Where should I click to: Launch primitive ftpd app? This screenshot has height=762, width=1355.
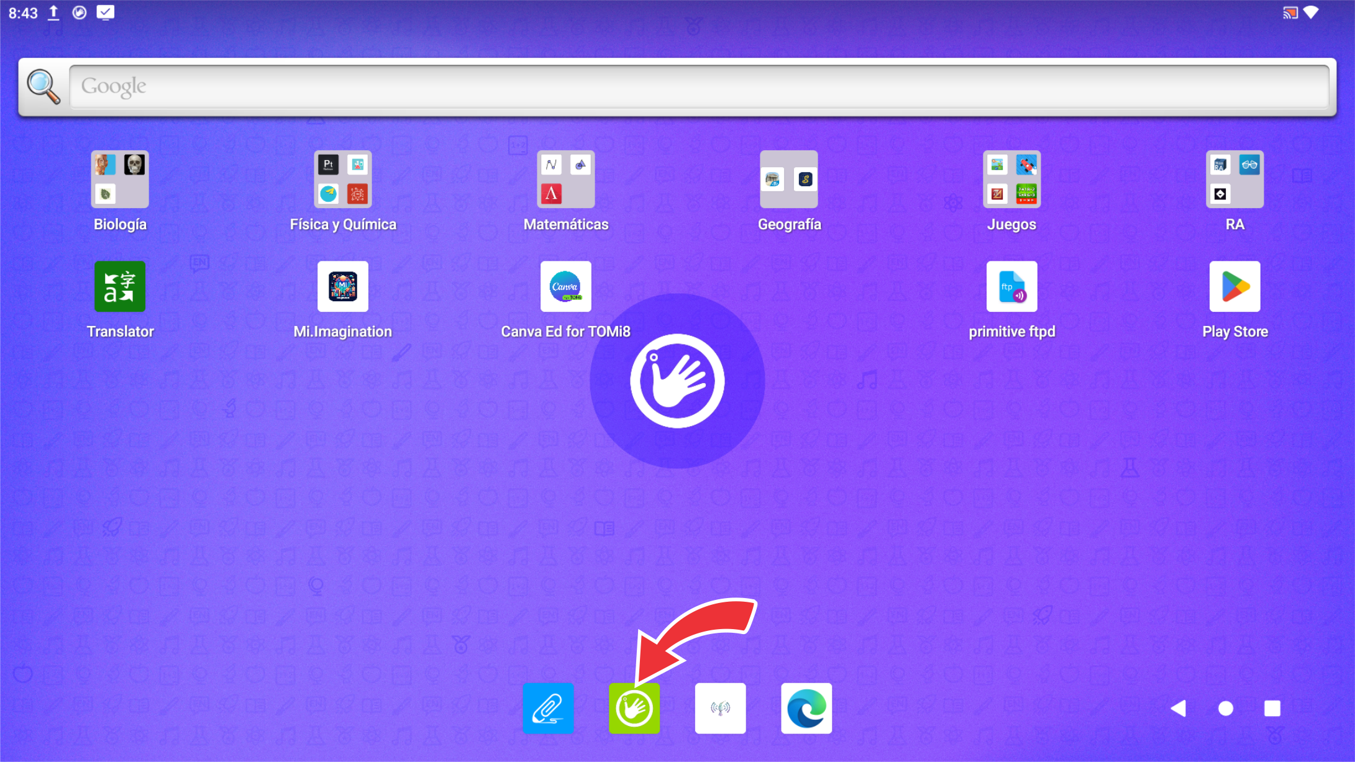[x=1011, y=287]
